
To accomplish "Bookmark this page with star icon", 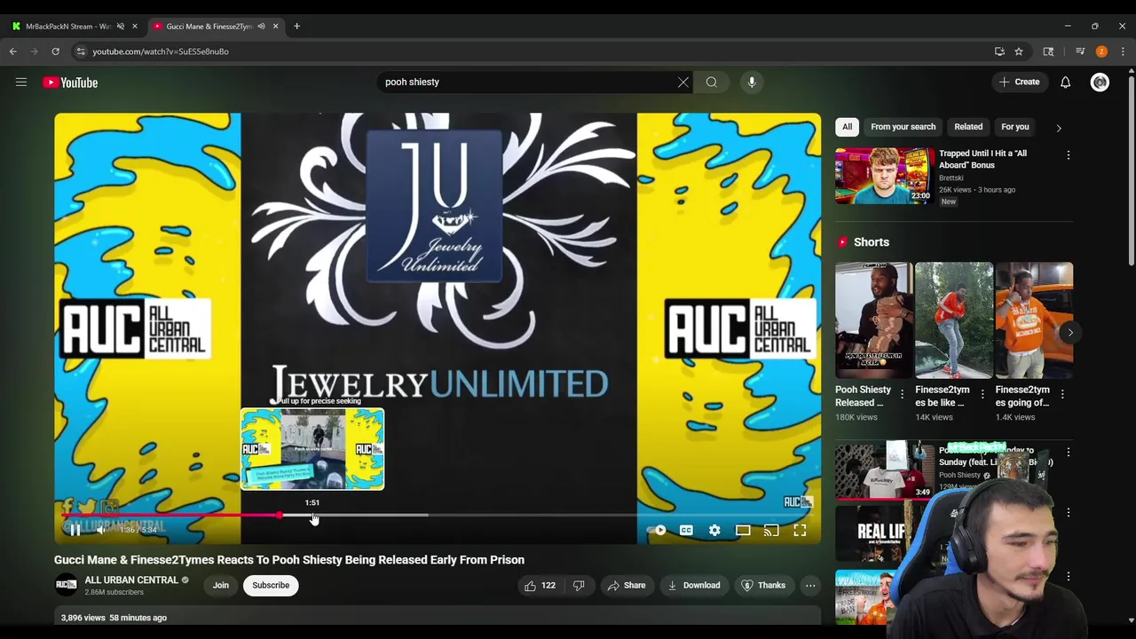I will [x=1019, y=51].
